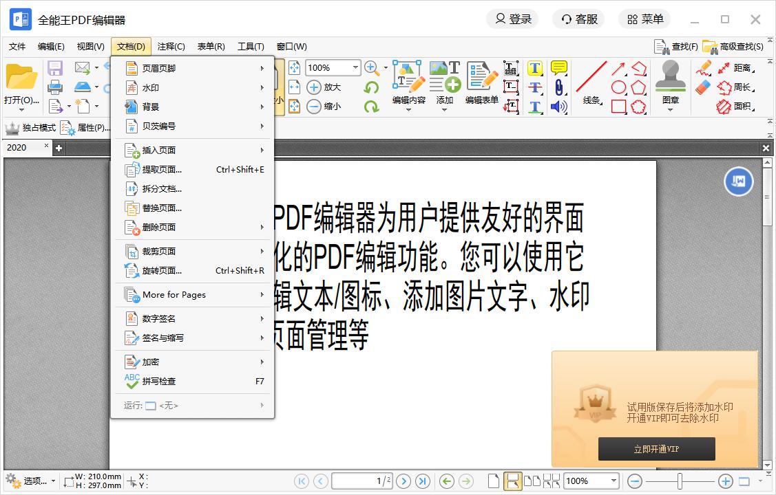This screenshot has width=776, height=495.
Task: Select the yellow sticky note comment tool
Action: (558, 68)
